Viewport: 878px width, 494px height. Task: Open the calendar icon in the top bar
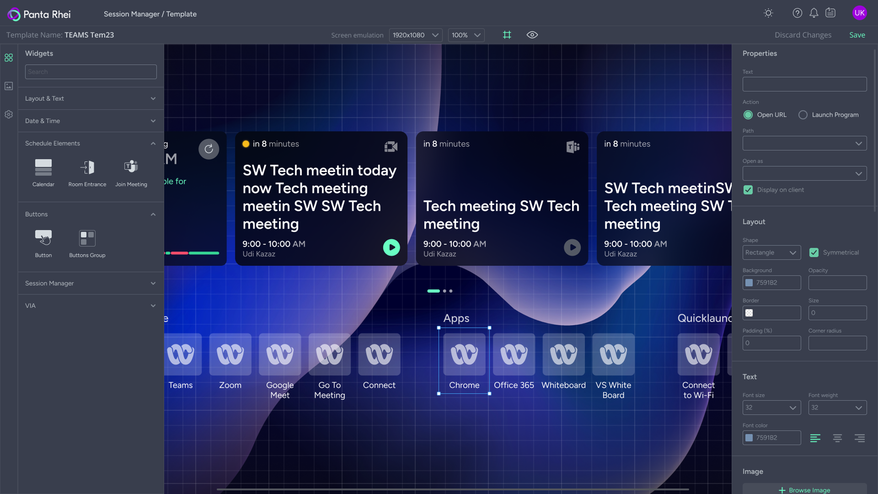[830, 13]
